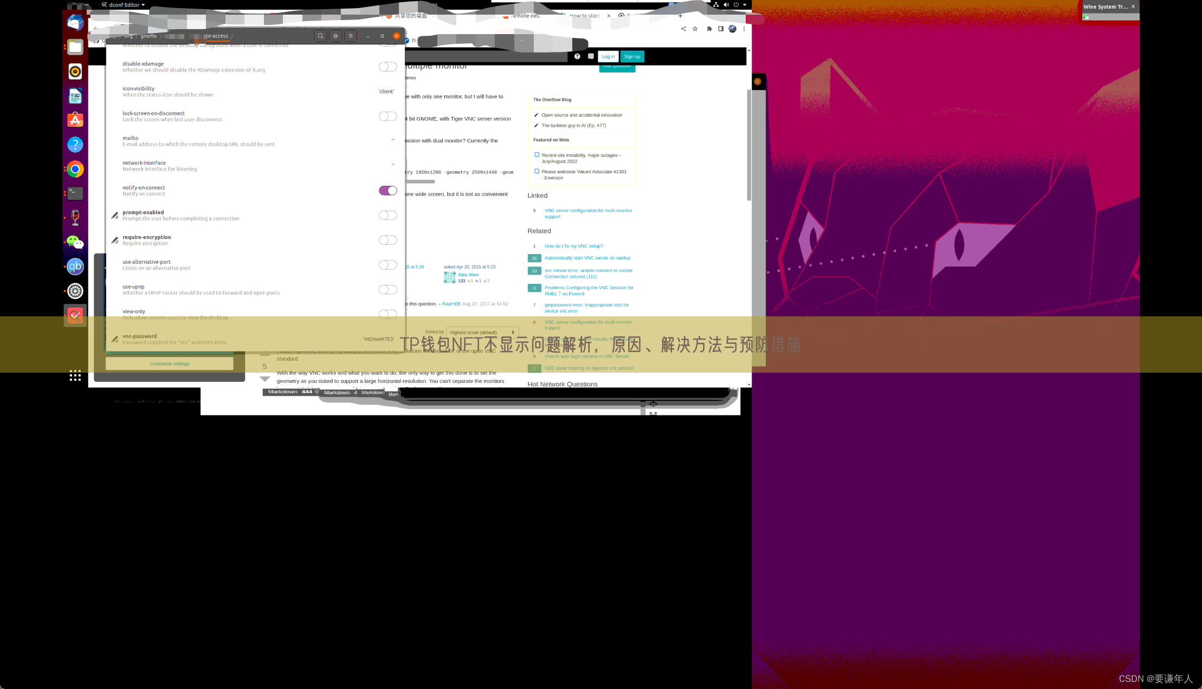Select the ste-access path in breadcrumb
1202x689 pixels.
point(216,36)
